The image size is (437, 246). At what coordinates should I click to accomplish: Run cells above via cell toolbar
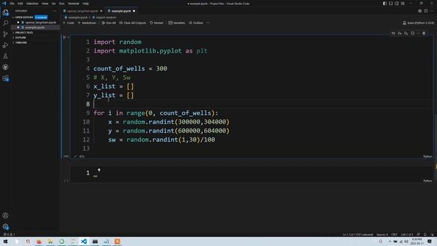click(399, 33)
